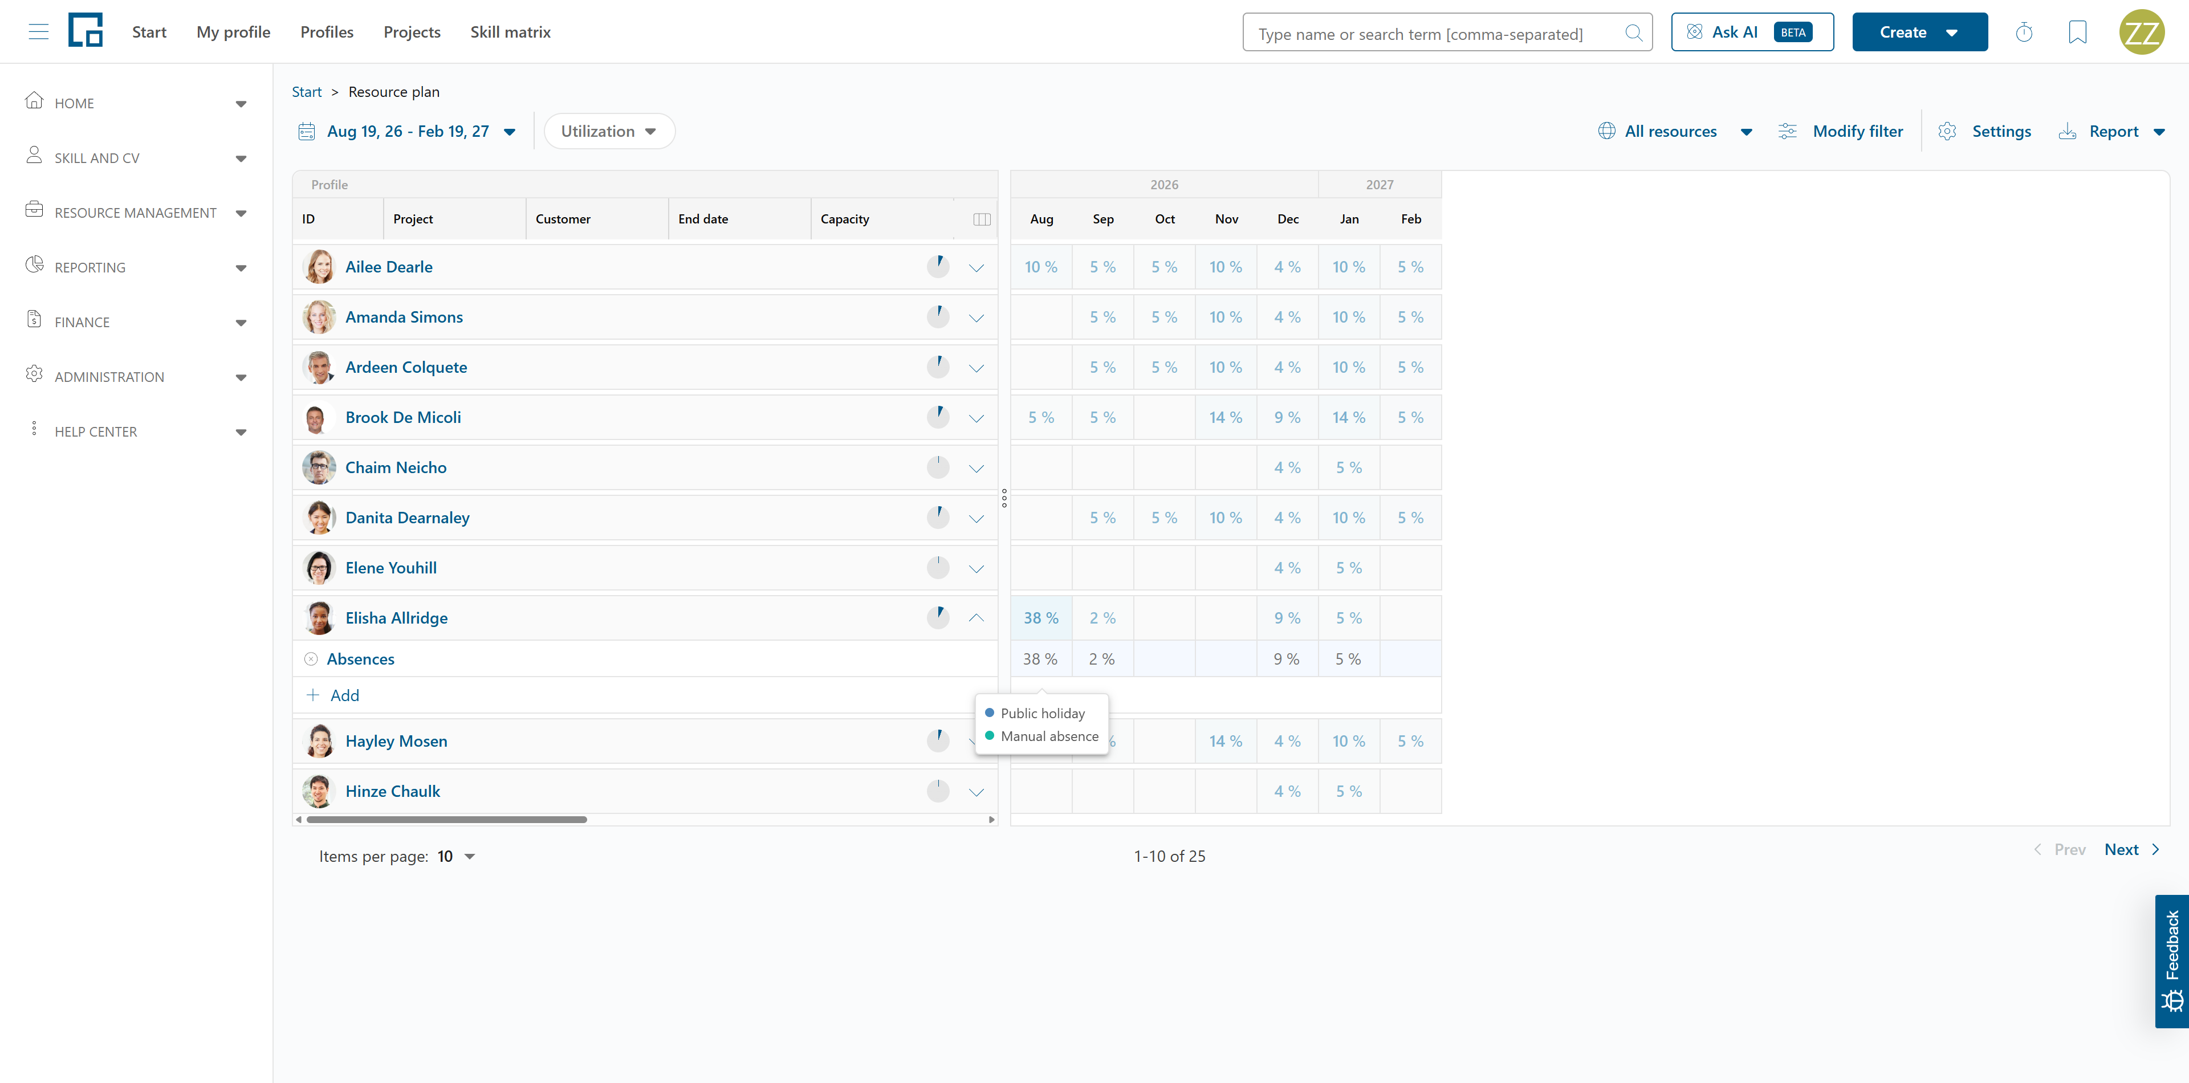Open Items per page dropdown
Image resolution: width=2189 pixels, height=1083 pixels.
click(x=457, y=856)
